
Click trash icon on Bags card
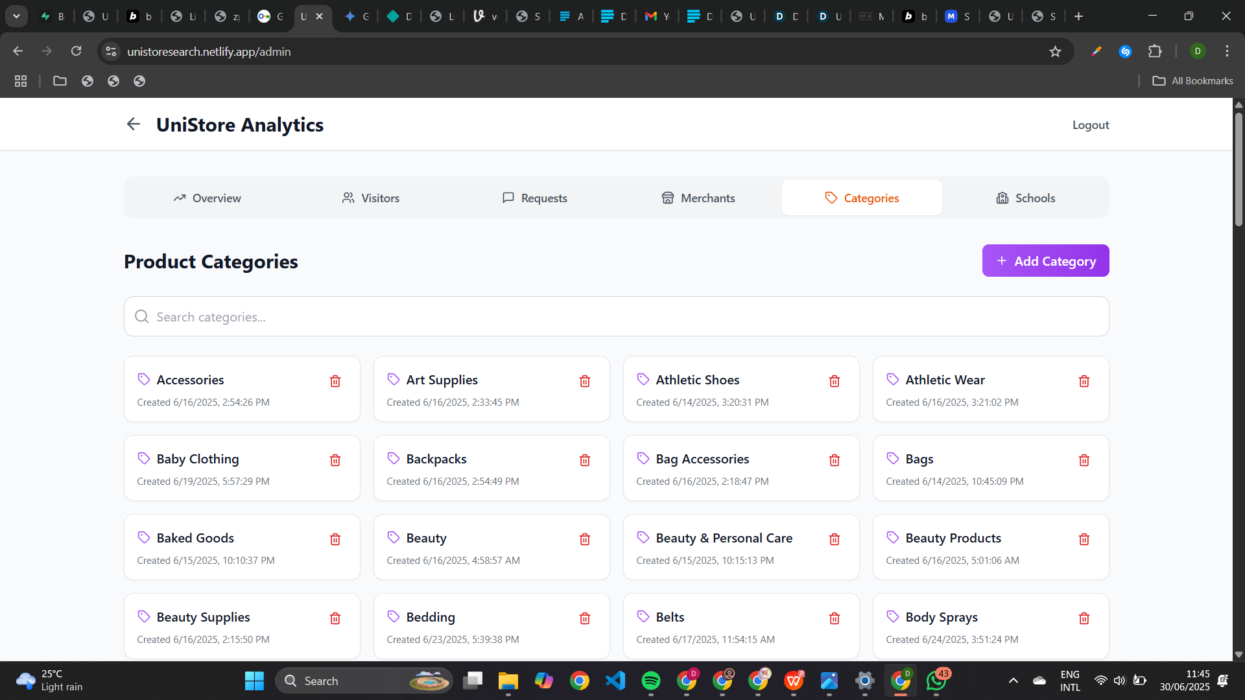1084,460
